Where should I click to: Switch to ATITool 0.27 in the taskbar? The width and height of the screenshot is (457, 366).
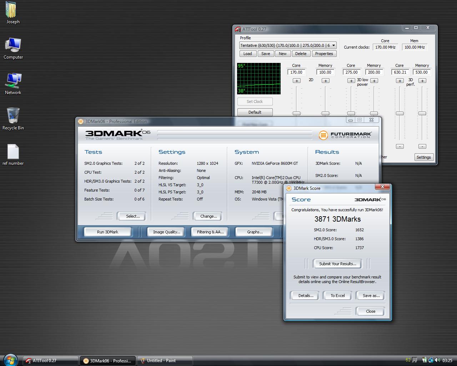(51, 361)
